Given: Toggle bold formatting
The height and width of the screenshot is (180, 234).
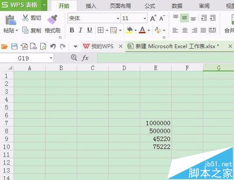Looking at the screenshot, I should pyautogui.click(x=72, y=30).
